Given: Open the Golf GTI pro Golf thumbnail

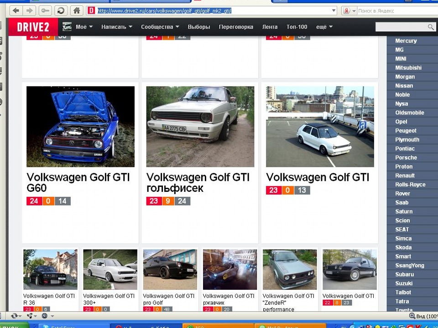Looking at the screenshot, I should click(x=170, y=269).
